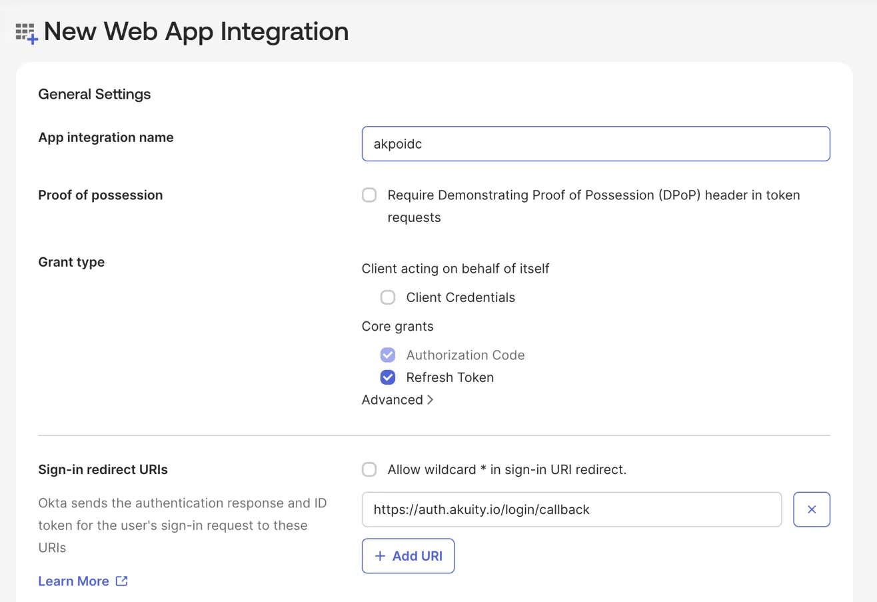Image resolution: width=877 pixels, height=602 pixels.
Task: Click the app grid plus icon beside title
Action: click(x=27, y=33)
